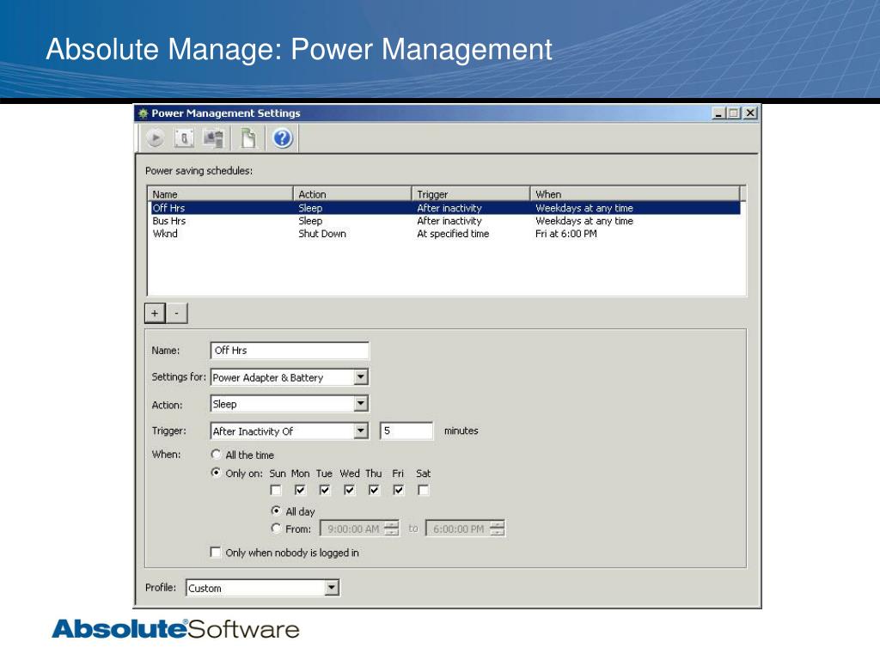
Task: Minimize the Power Management Settings window
Action: (x=718, y=113)
